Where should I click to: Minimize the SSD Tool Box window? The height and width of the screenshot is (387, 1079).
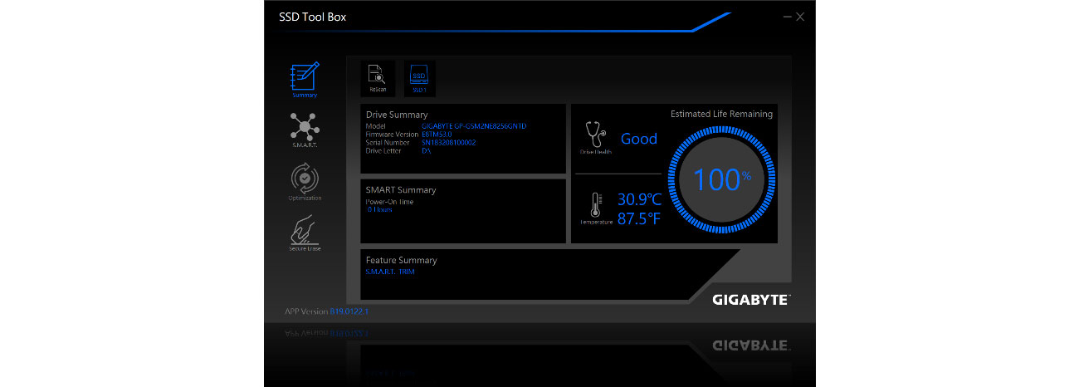(x=786, y=17)
